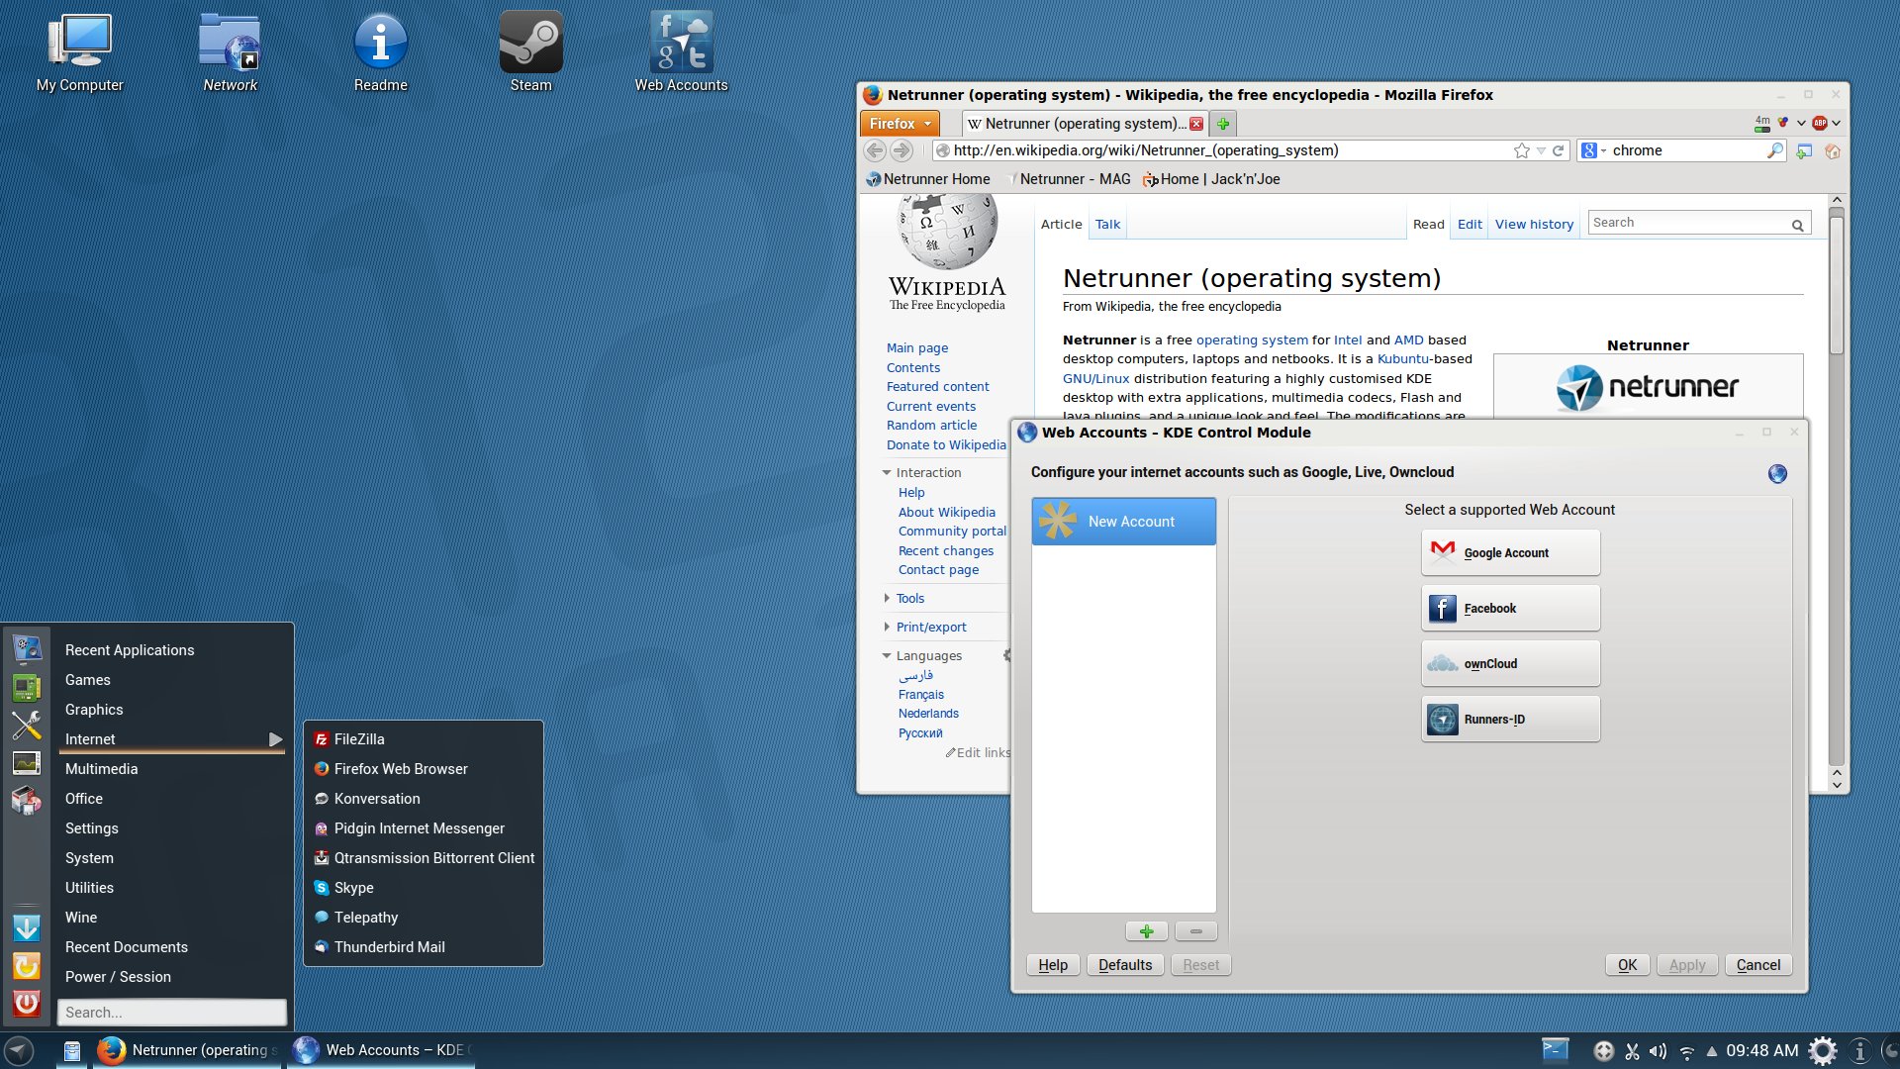
Task: Collapse the Languages section in sidebar
Action: pos(887,655)
